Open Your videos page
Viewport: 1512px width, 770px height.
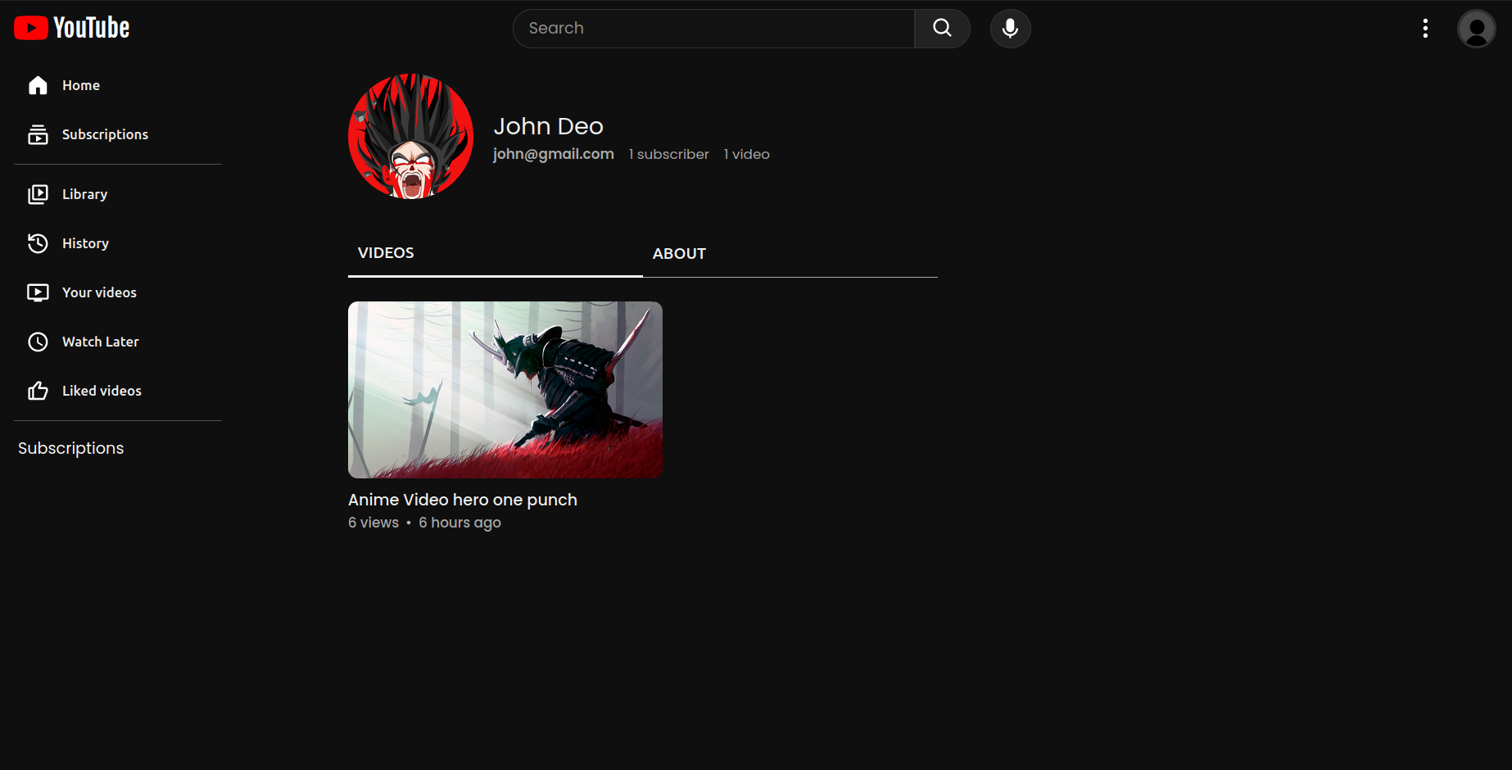(x=98, y=292)
